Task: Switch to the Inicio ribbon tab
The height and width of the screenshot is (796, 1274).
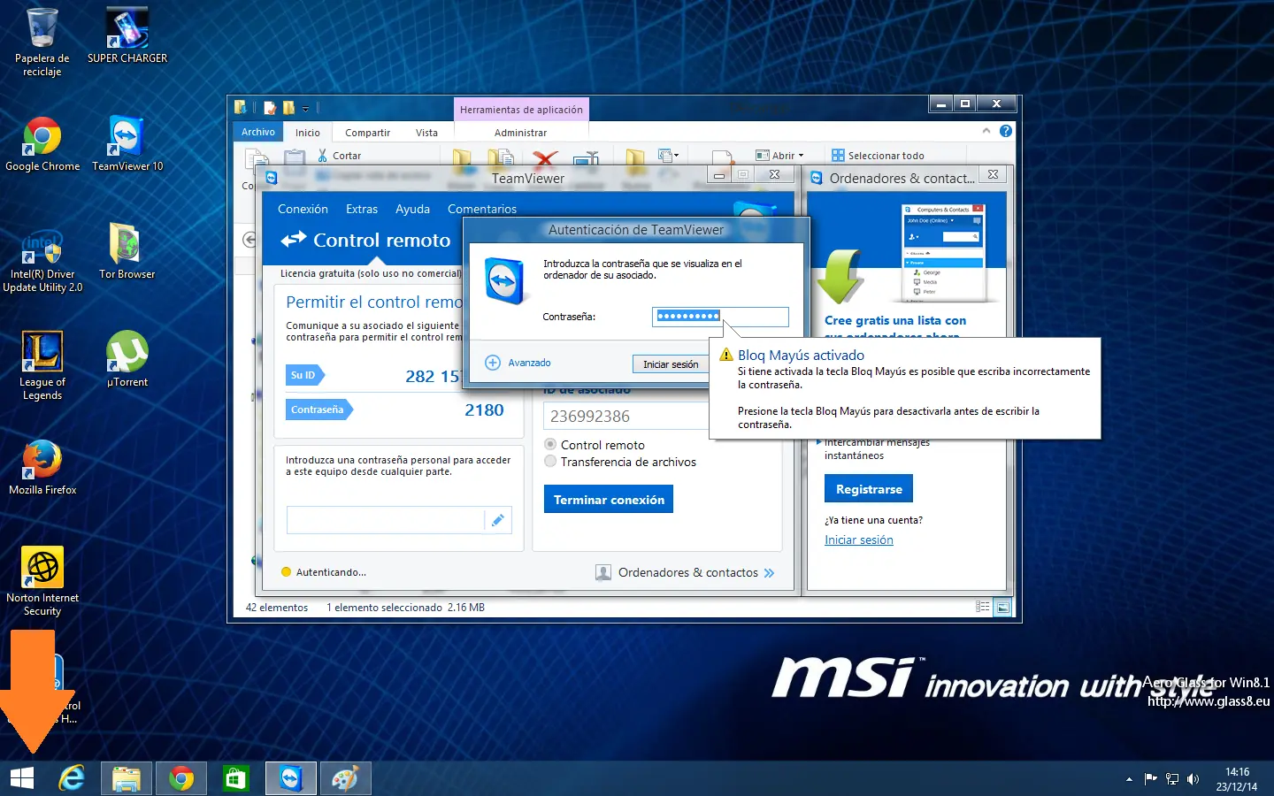Action: click(308, 133)
